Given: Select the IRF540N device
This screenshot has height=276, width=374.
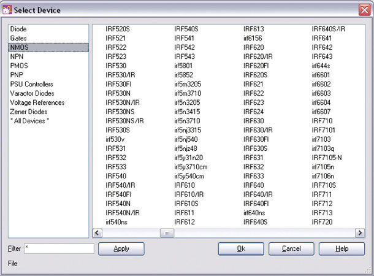Looking at the screenshot, I should (x=118, y=203).
